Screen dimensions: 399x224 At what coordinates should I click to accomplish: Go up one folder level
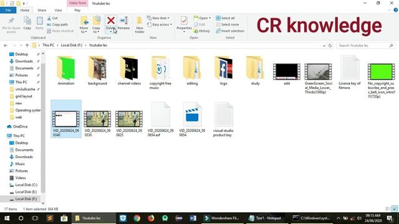tap(27, 45)
